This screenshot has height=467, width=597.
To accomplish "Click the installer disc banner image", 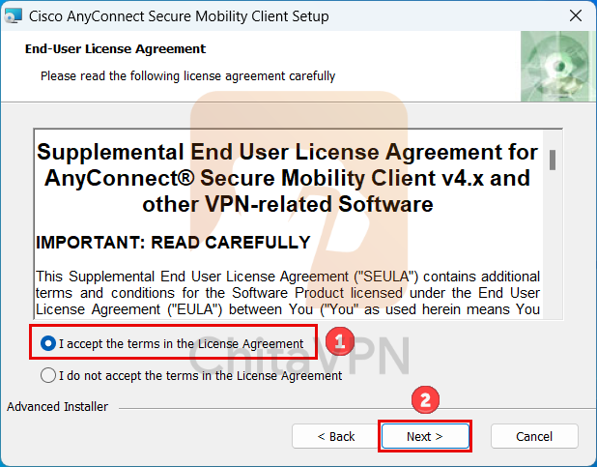I will point(557,65).
